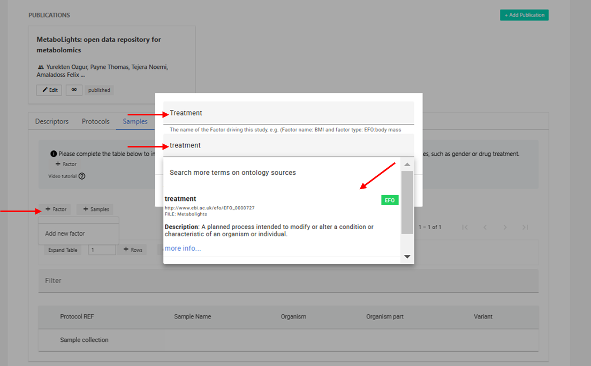This screenshot has width=591, height=366.
Task: Go to next page of table
Action: click(505, 227)
